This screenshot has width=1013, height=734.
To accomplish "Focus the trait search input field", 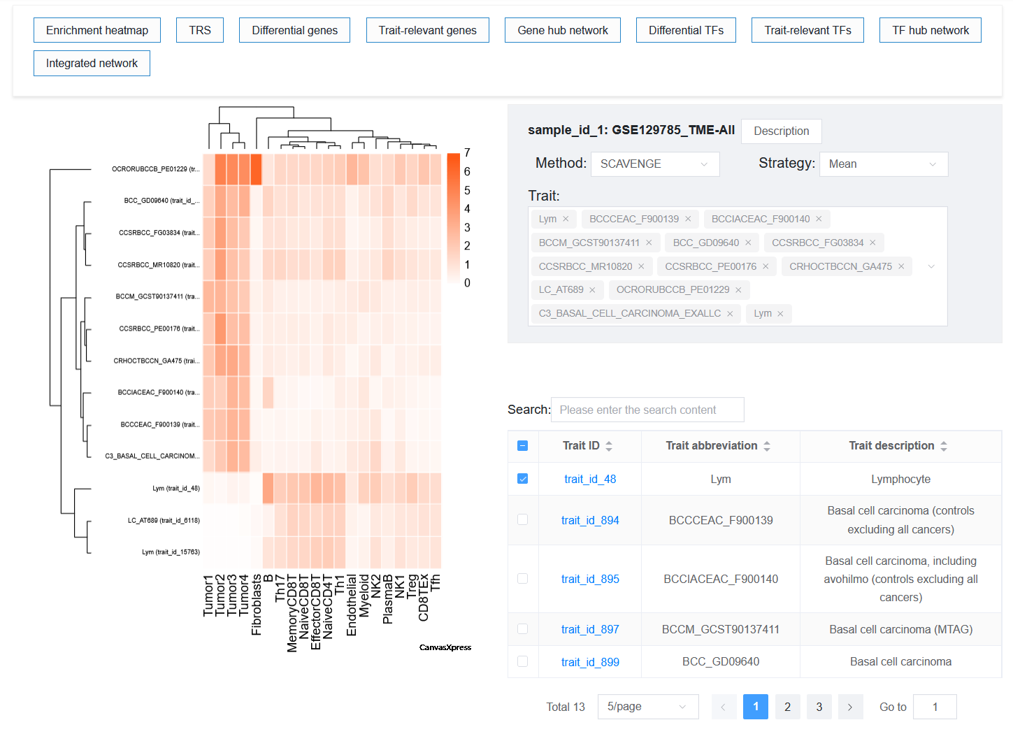I will 647,410.
